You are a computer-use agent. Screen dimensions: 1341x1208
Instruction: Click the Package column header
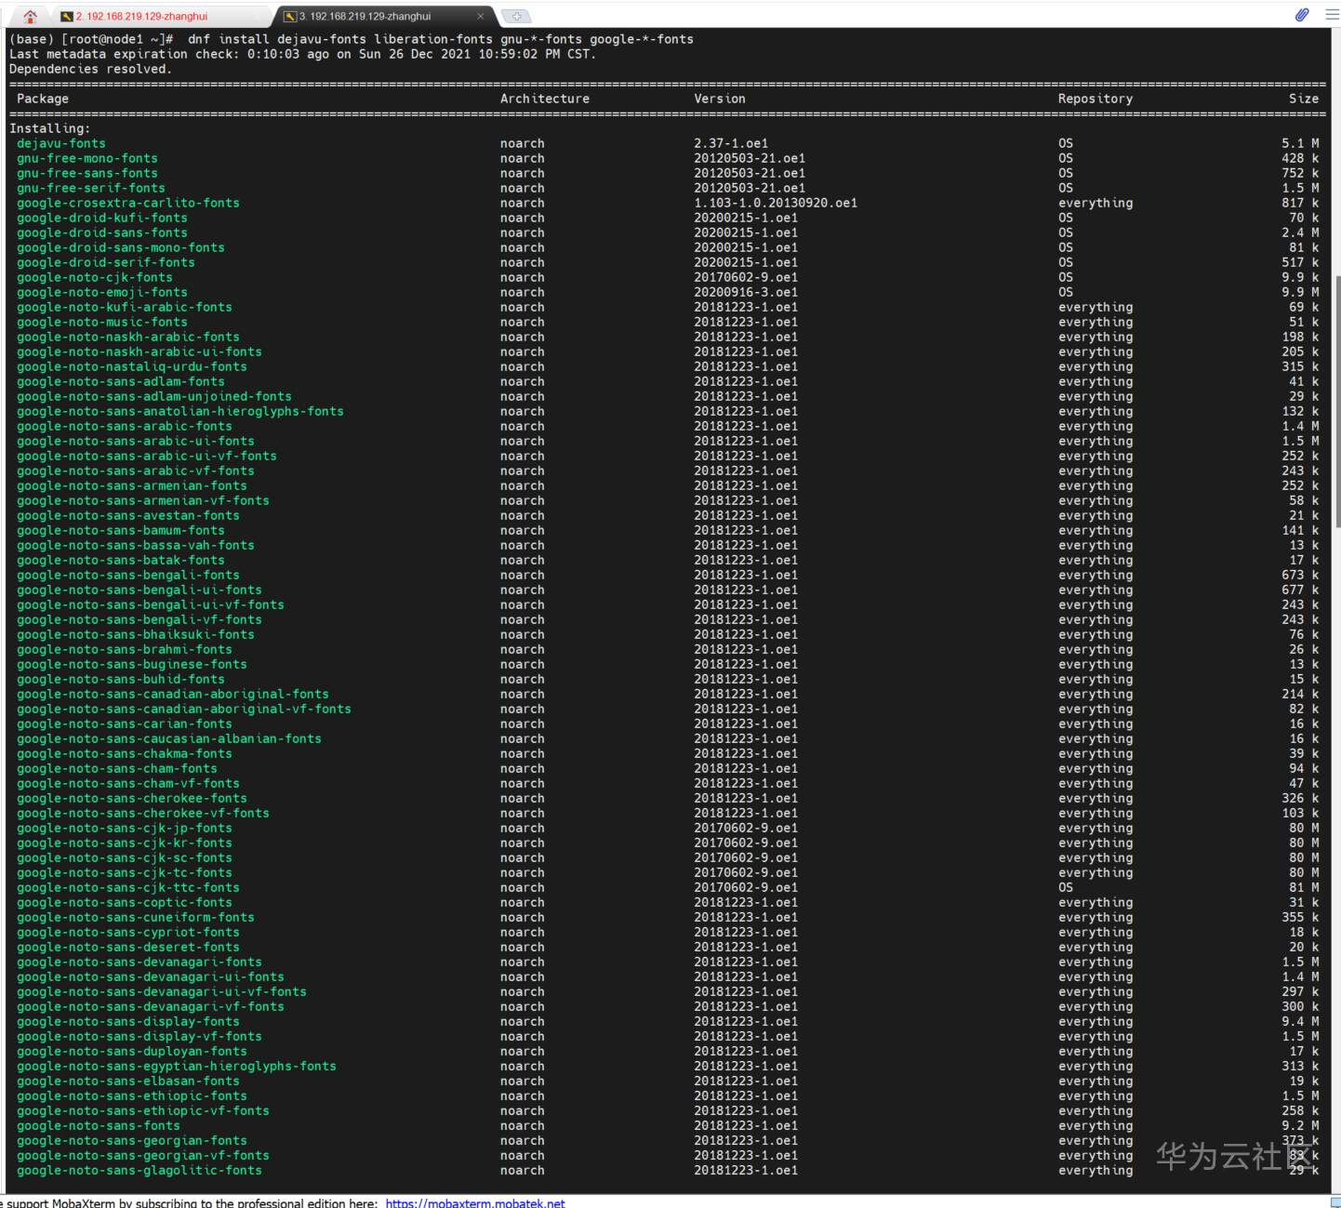tap(43, 99)
